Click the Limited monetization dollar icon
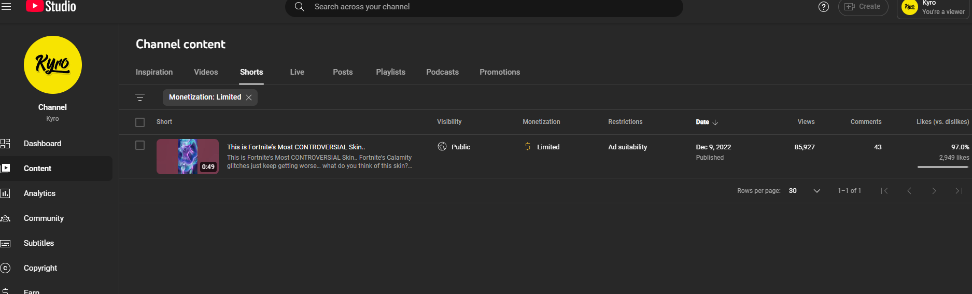 [528, 147]
